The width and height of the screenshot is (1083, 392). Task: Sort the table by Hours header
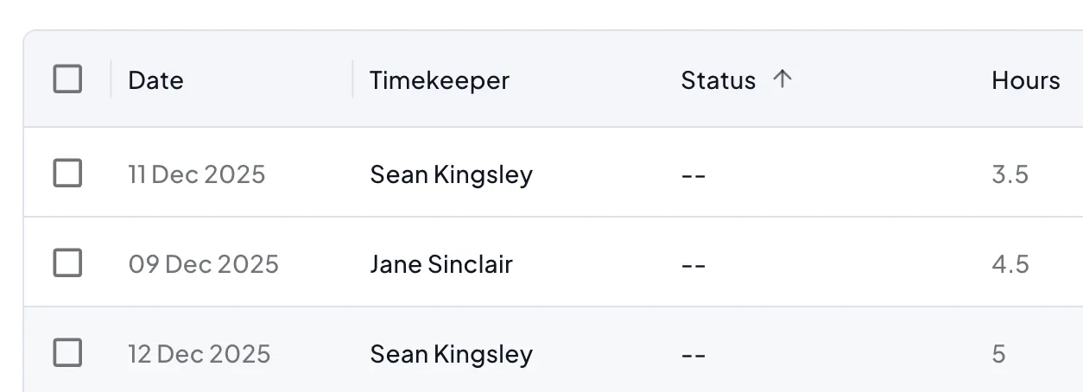coord(1025,80)
